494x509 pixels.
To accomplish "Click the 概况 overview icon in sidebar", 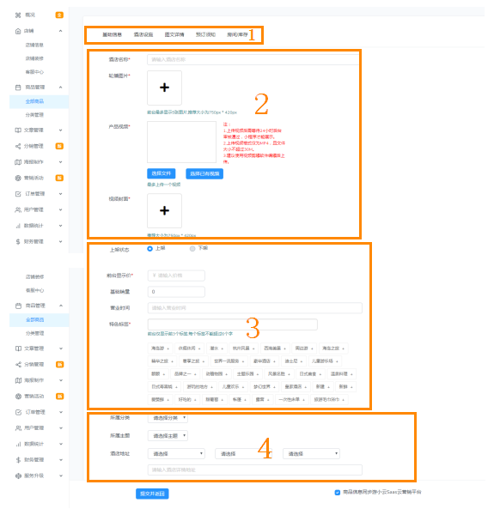I will click(x=18, y=15).
